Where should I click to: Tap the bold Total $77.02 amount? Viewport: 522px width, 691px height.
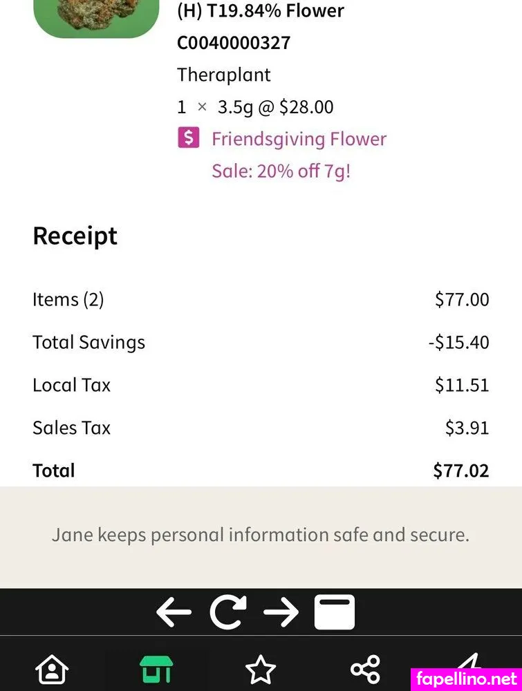pos(460,471)
